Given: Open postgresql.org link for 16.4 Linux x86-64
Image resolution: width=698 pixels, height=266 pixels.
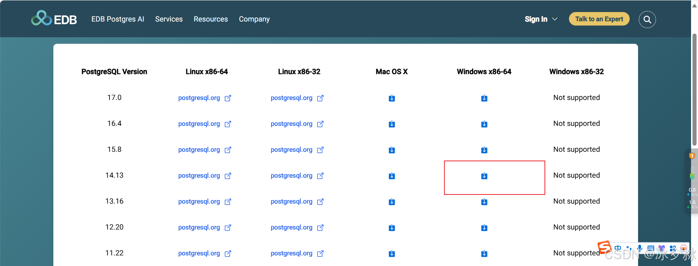Looking at the screenshot, I should click(205, 124).
